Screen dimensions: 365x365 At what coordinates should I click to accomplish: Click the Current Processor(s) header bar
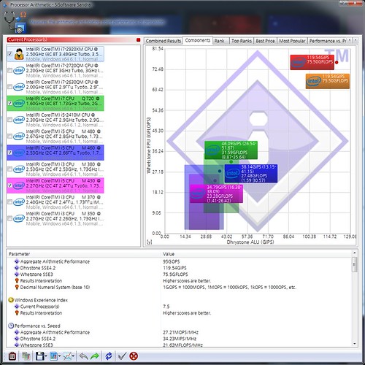[71, 39]
